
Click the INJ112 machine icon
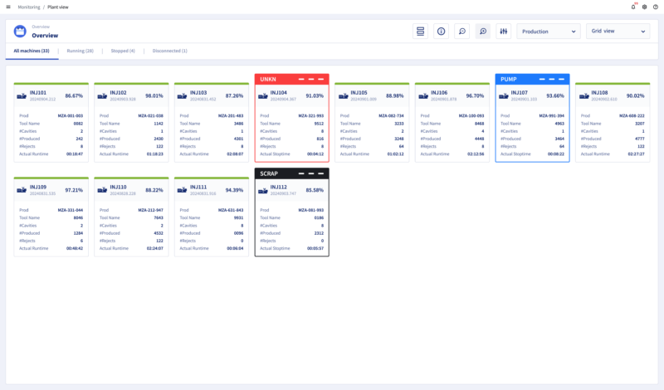pyautogui.click(x=263, y=191)
